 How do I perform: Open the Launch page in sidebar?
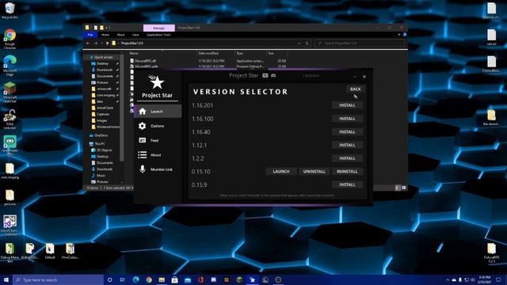(x=158, y=111)
